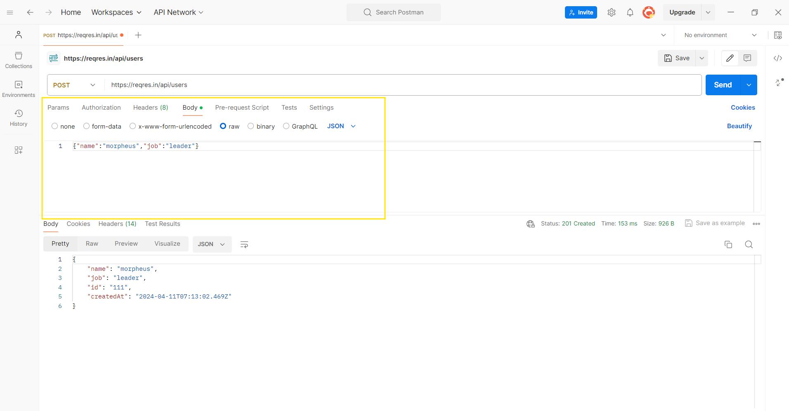Open the No environment selector
The width and height of the screenshot is (789, 411).
click(720, 35)
